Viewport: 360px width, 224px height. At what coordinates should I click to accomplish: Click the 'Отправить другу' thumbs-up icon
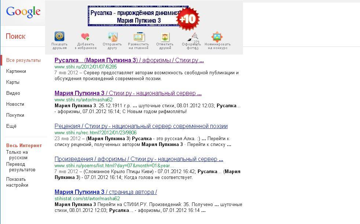(112, 37)
